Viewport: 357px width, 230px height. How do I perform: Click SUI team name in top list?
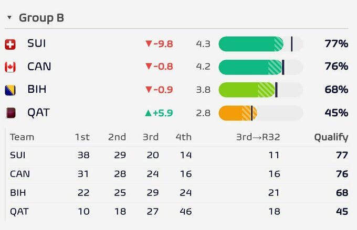36,43
